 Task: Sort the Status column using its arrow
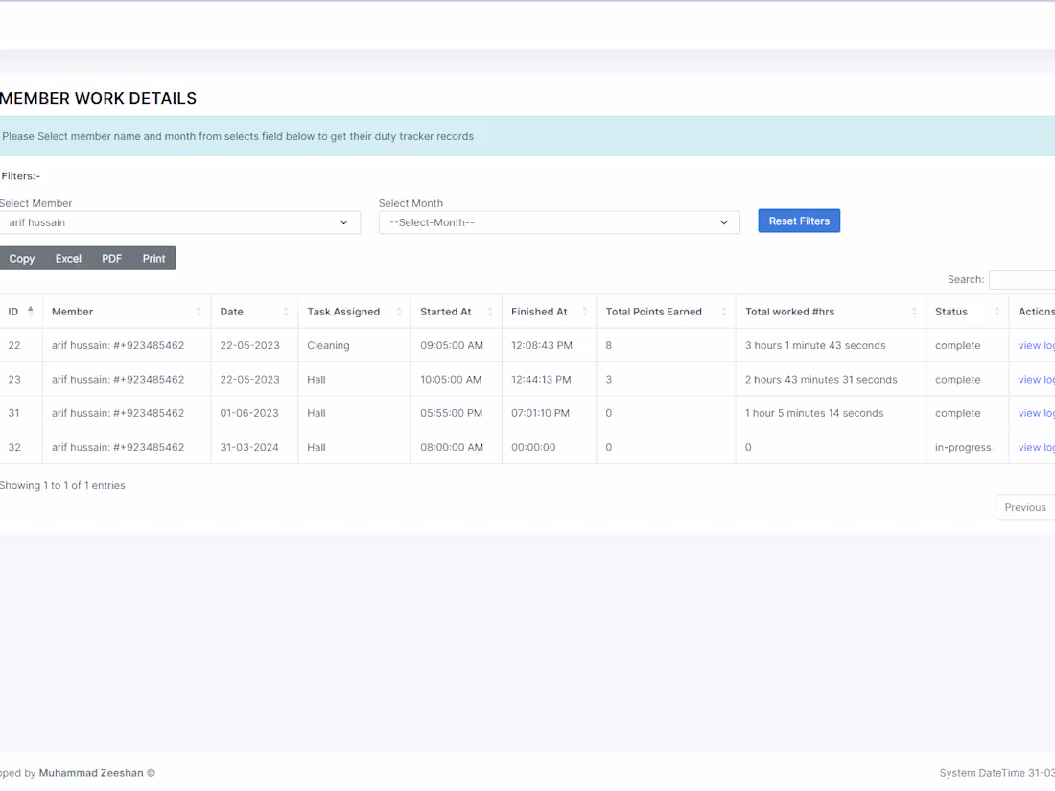coord(996,311)
